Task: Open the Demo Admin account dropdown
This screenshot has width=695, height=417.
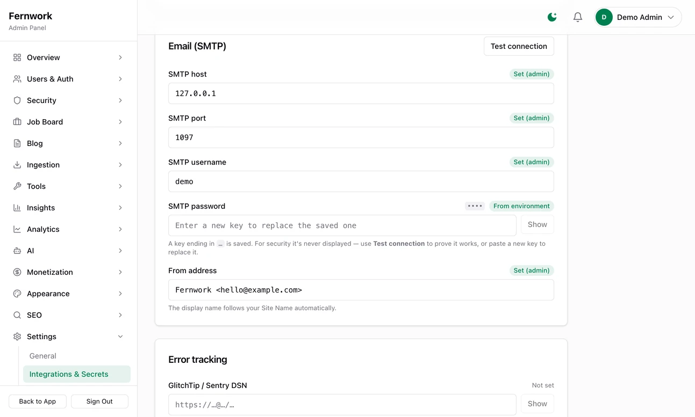Action: (x=638, y=17)
